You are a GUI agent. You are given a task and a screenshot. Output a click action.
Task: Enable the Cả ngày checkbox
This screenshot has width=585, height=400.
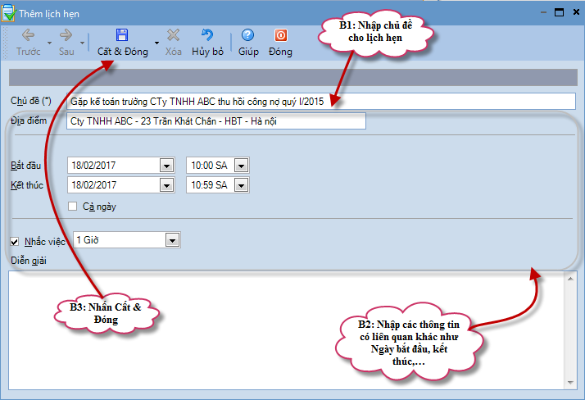tap(74, 207)
